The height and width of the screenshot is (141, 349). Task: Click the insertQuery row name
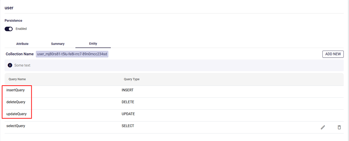[16, 90]
